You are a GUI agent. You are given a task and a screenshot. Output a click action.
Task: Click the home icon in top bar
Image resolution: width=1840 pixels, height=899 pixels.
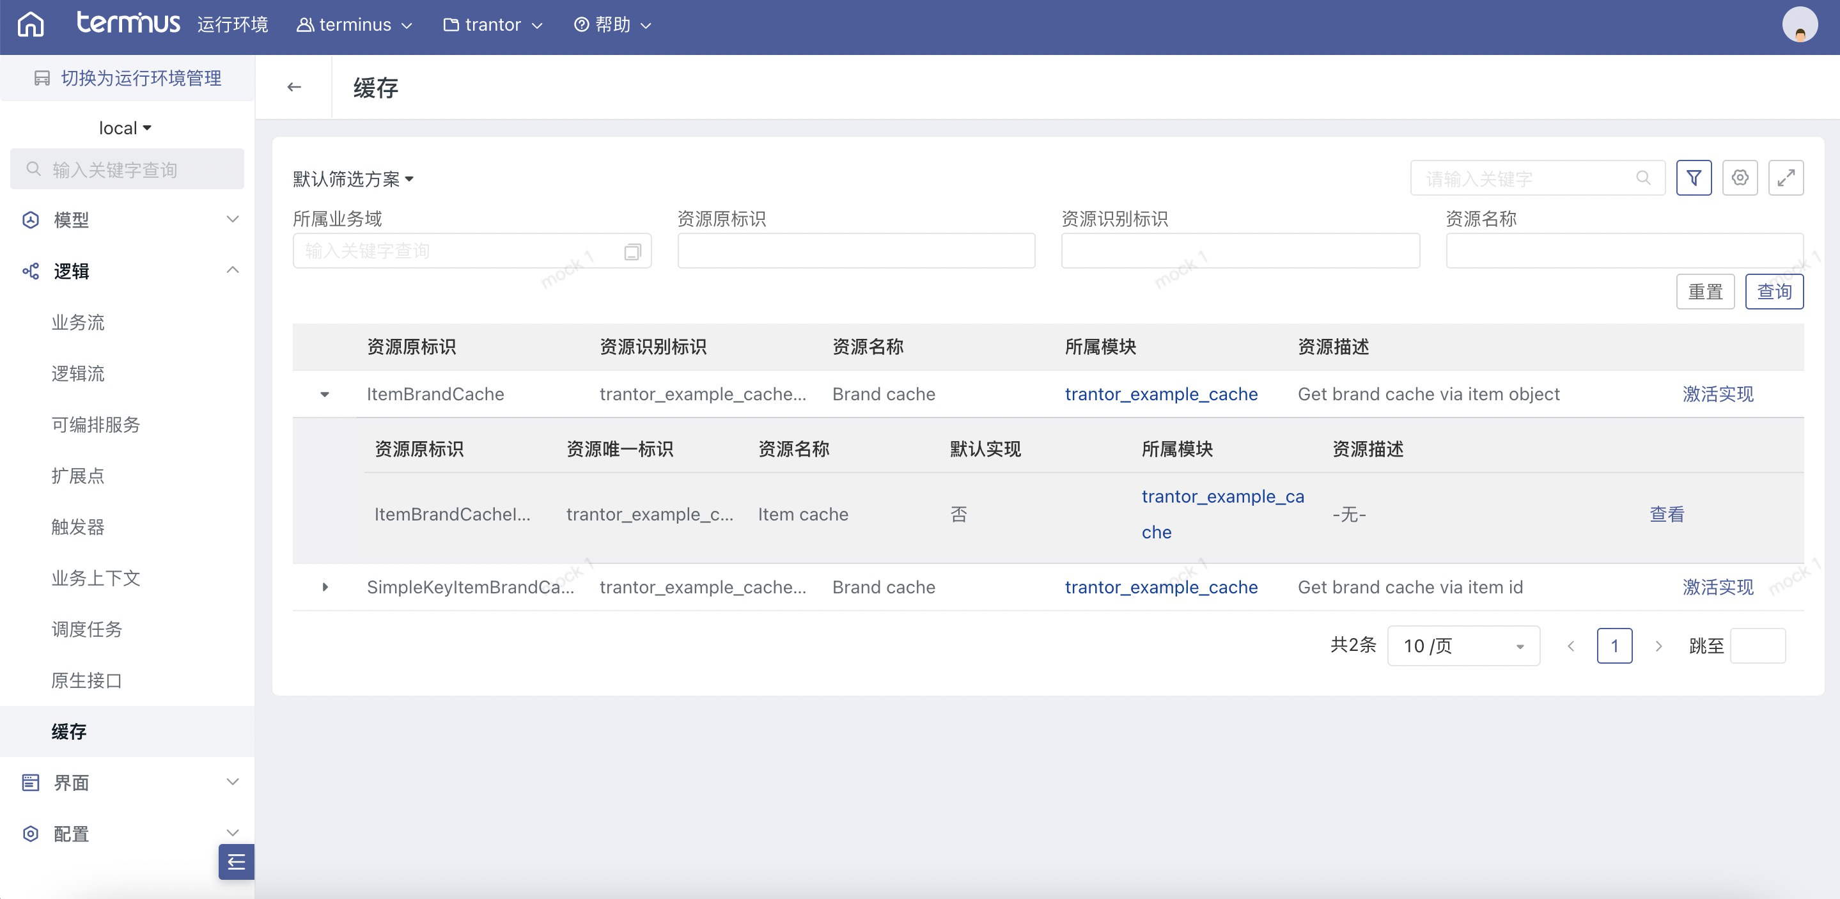(x=31, y=24)
